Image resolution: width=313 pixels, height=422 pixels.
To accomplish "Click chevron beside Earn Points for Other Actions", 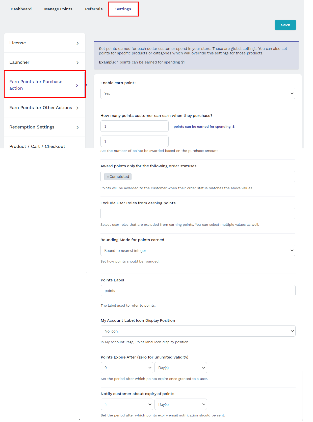I will [x=77, y=108].
